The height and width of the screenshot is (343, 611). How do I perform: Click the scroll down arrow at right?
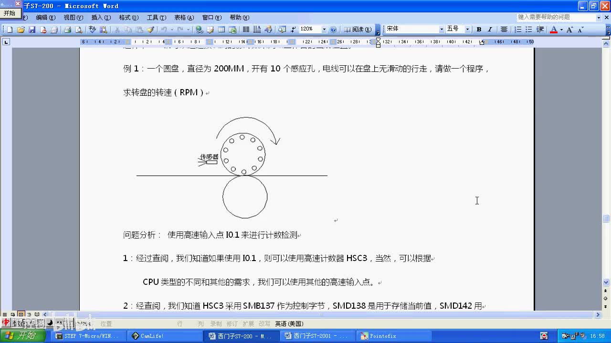tap(606, 282)
